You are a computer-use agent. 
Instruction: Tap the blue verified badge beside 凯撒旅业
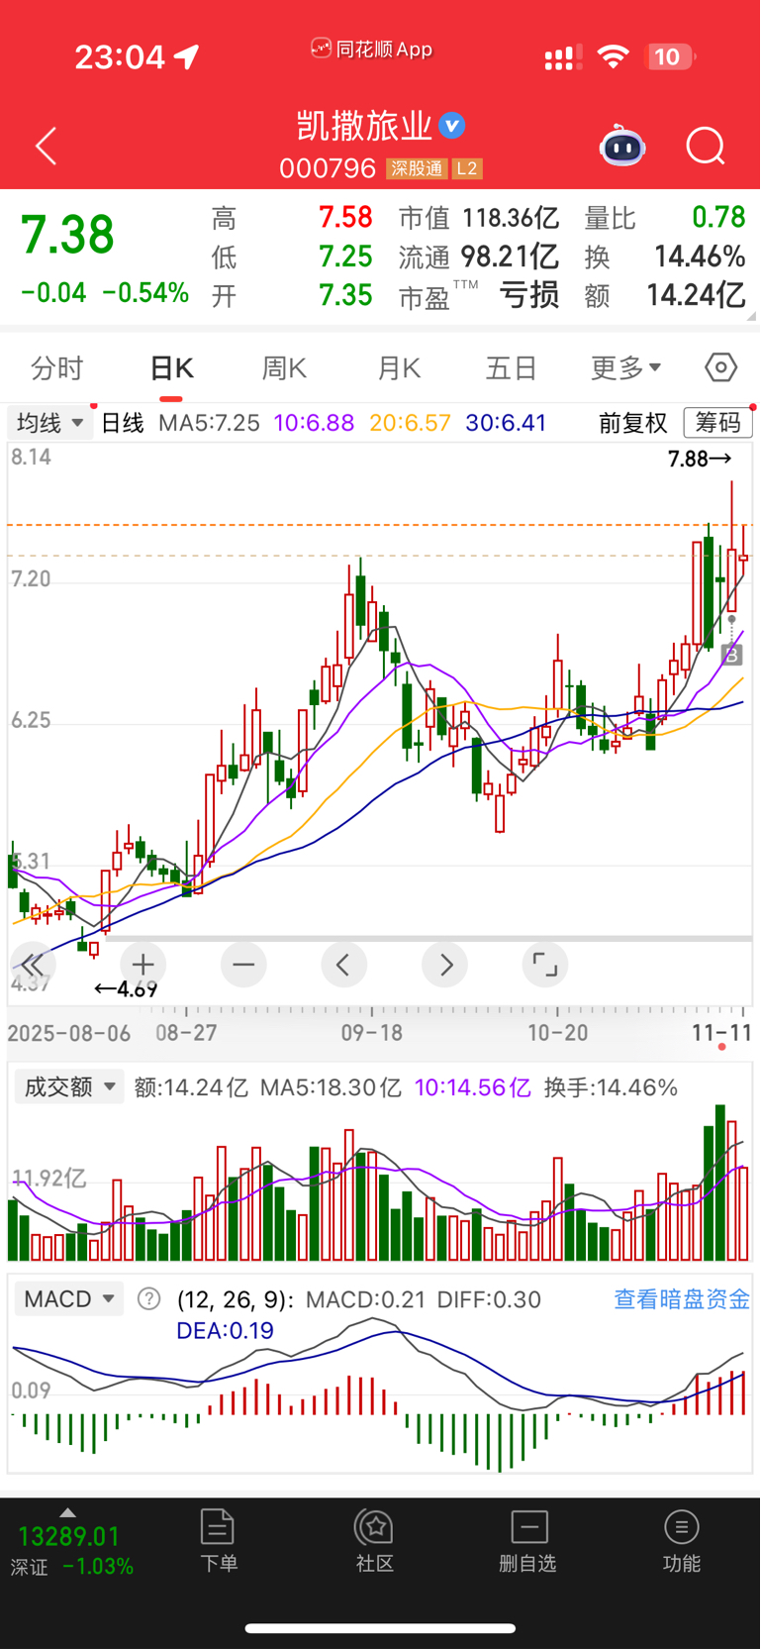point(452,126)
